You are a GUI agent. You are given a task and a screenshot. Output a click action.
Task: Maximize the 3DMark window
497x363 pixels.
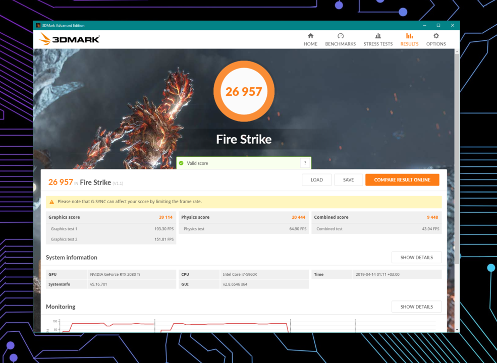[x=438, y=25]
